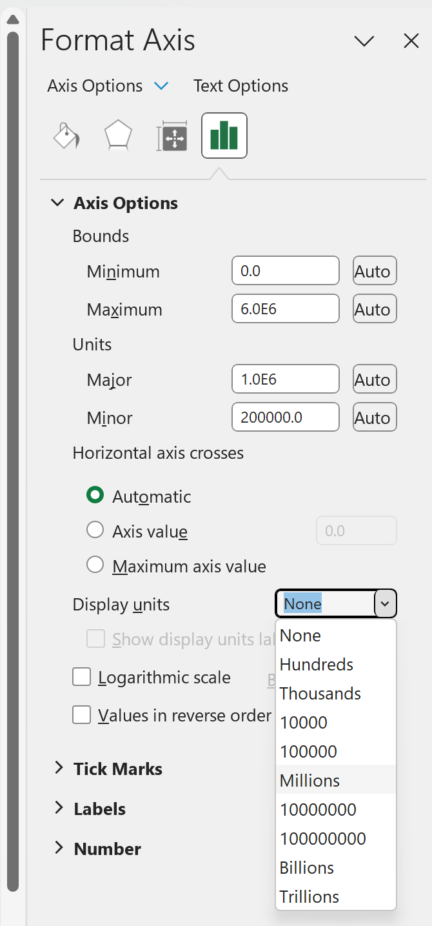Click the Minimum bounds input field
Viewport: 432px width, 926px height.
(285, 270)
